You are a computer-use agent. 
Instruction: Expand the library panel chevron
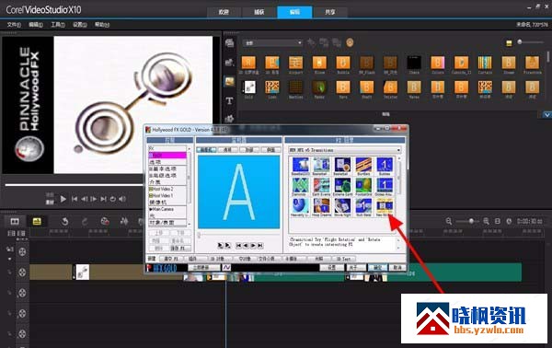coord(546,115)
